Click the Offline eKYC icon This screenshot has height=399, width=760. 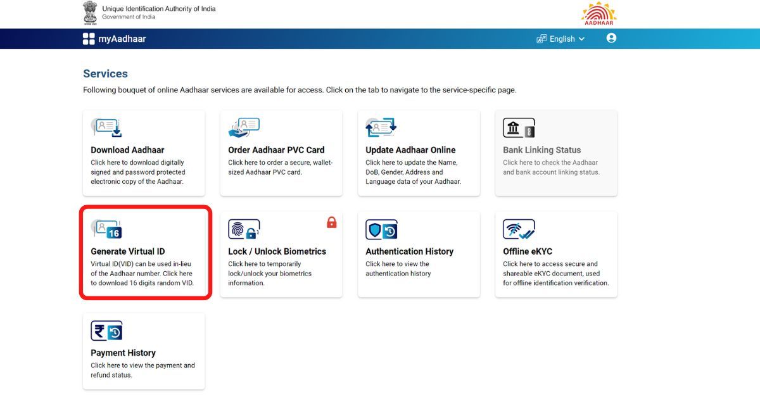click(x=519, y=229)
